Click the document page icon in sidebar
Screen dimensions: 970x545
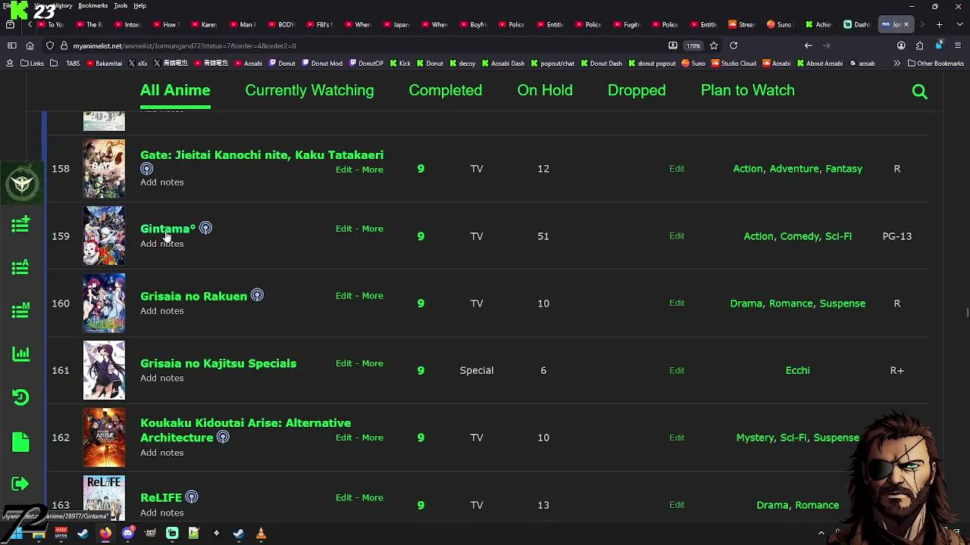[x=20, y=441]
